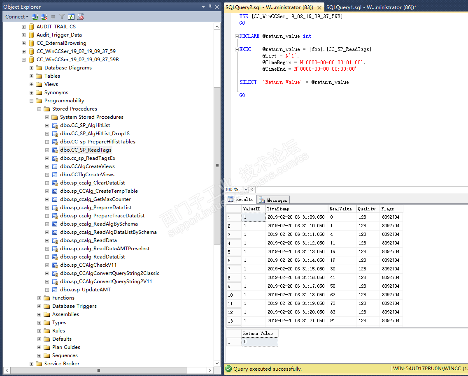This screenshot has width=468, height=376.
Task: Switch to the SQLQuery1.sql tab
Action: click(x=371, y=7)
